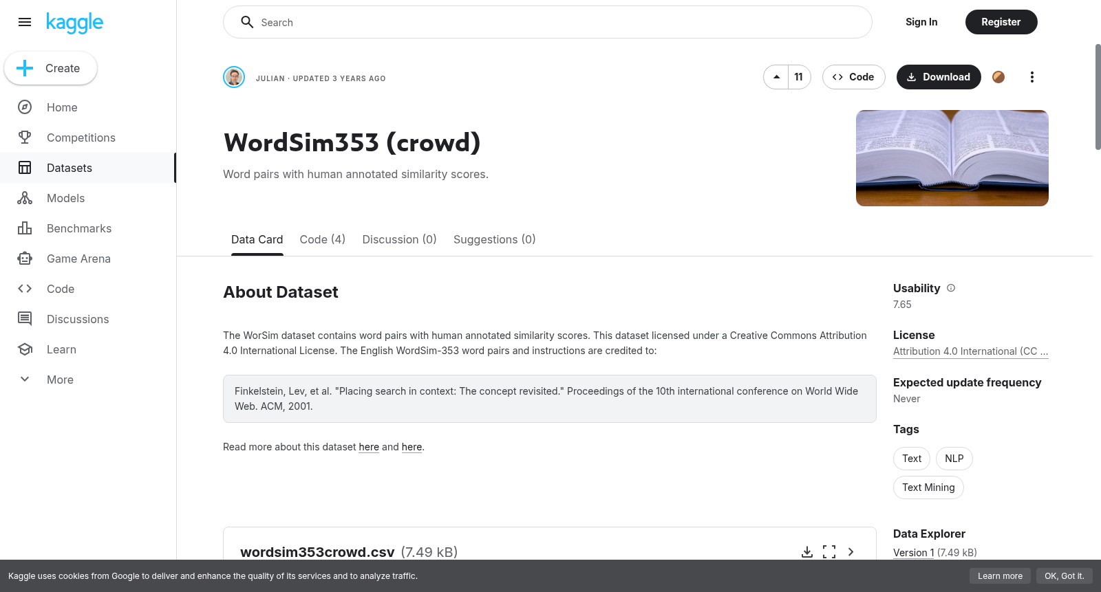Image resolution: width=1101 pixels, height=592 pixels.
Task: Switch to the Code (4) tab
Action: coord(323,239)
